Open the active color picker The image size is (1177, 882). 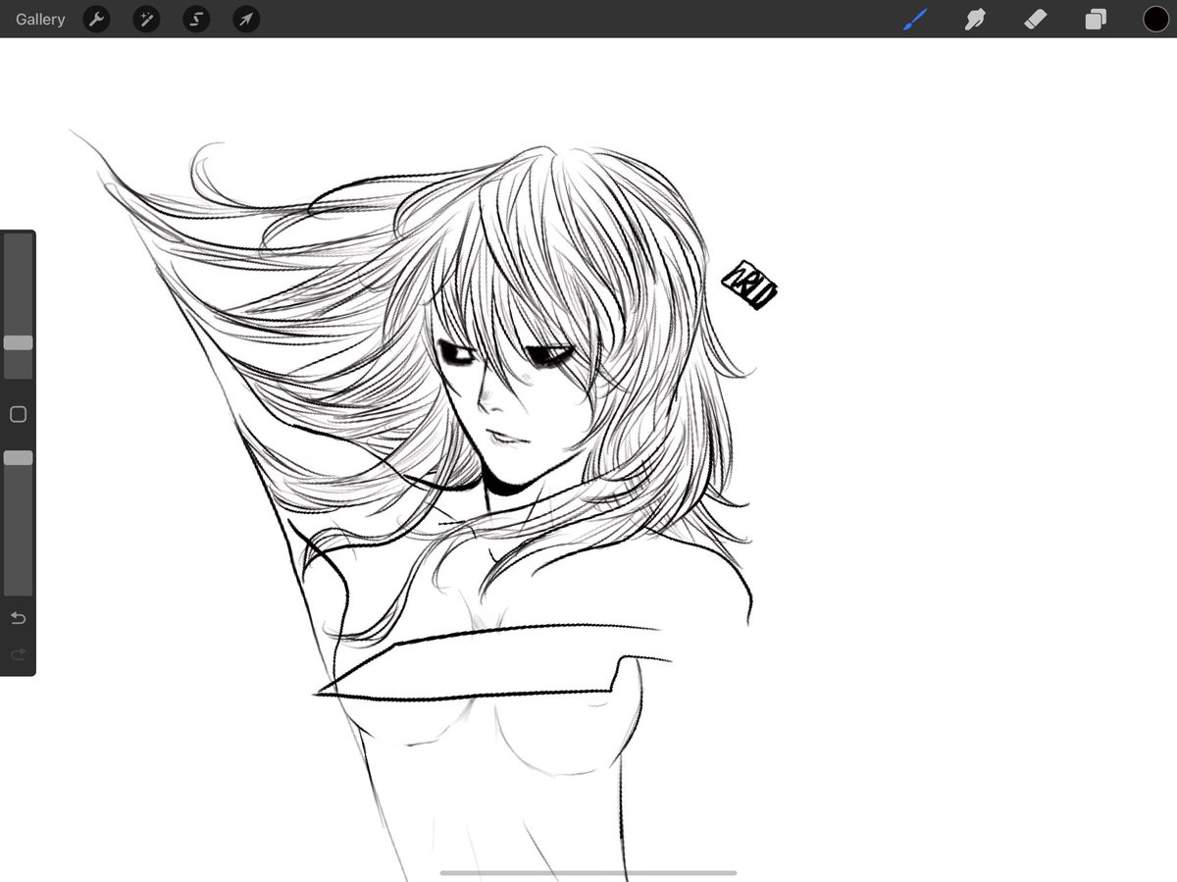pos(1156,19)
